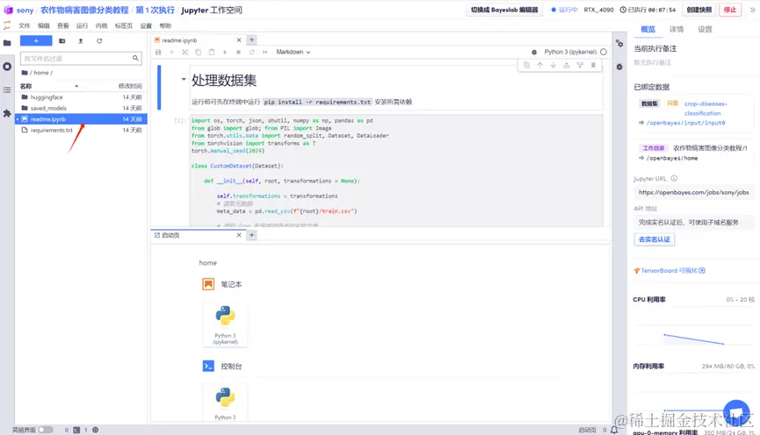Open the extension manager puzzle icon
Image resolution: width=760 pixels, height=435 pixels.
point(7,113)
